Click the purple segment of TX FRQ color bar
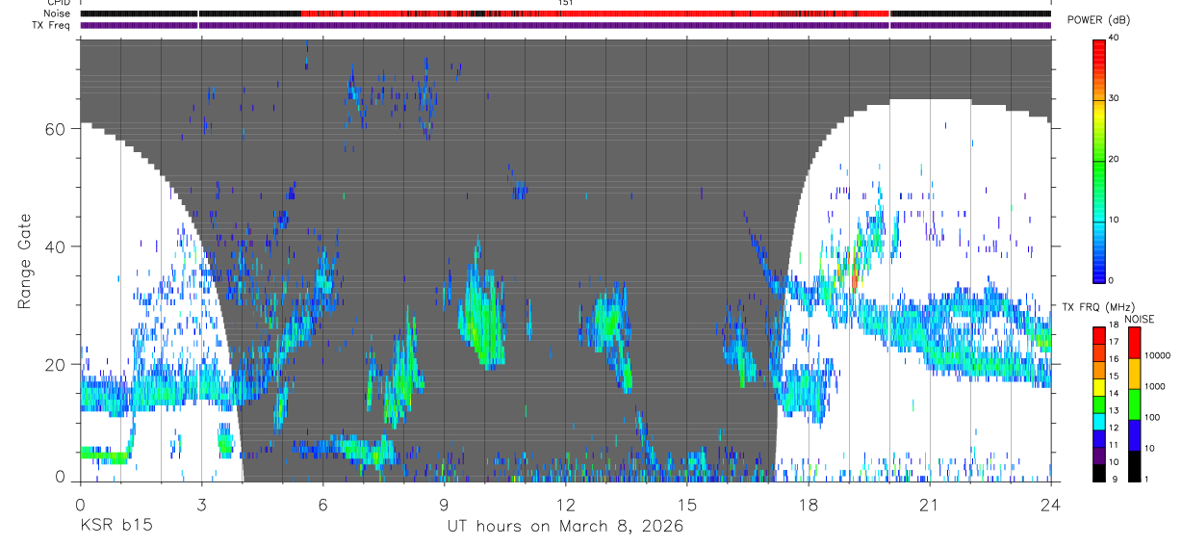1182x546 pixels. [x=1098, y=455]
